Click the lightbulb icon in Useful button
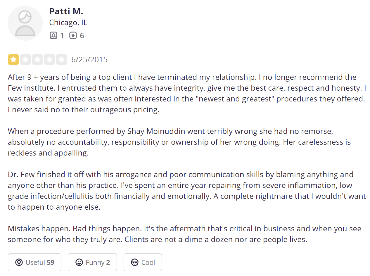Image resolution: width=370 pixels, height=276 pixels. pos(19,262)
